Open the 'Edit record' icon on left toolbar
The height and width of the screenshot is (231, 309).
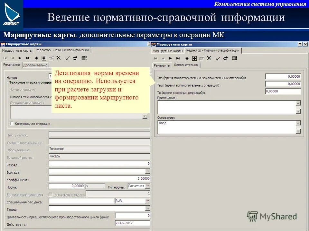51,58
